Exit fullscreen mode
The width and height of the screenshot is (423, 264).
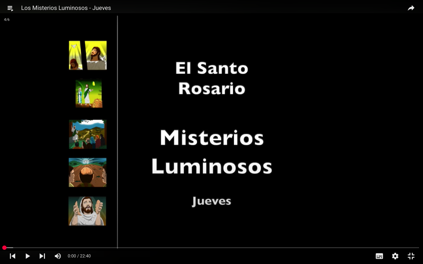tap(411, 256)
